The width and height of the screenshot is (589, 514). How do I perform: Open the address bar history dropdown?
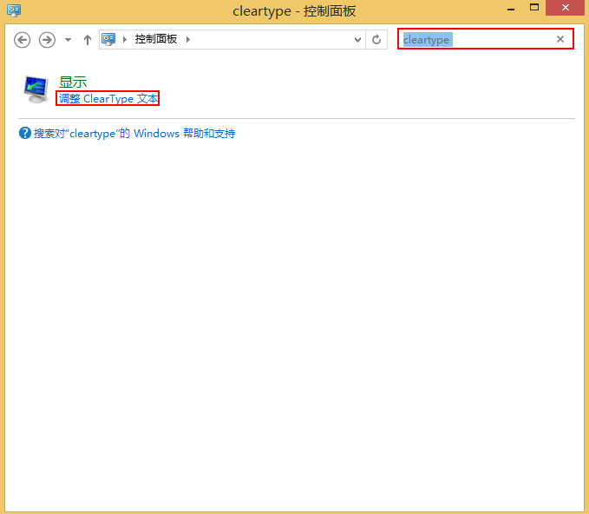tap(357, 39)
